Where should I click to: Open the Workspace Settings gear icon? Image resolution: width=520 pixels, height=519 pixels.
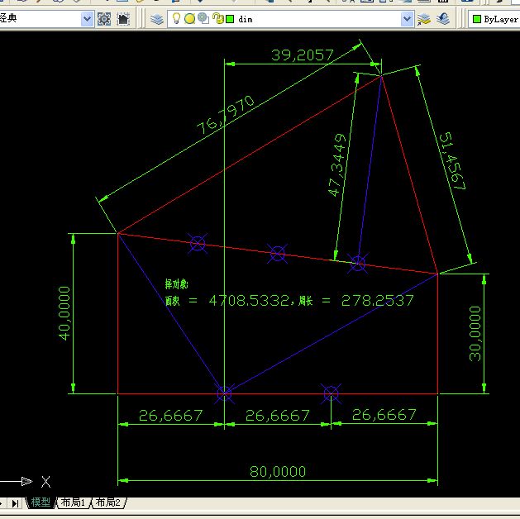click(104, 19)
